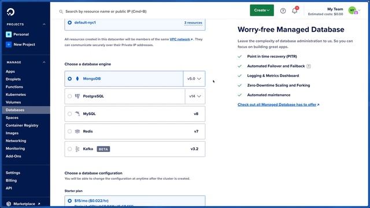
Task: Click the Personal project icon
Action: click(9, 35)
